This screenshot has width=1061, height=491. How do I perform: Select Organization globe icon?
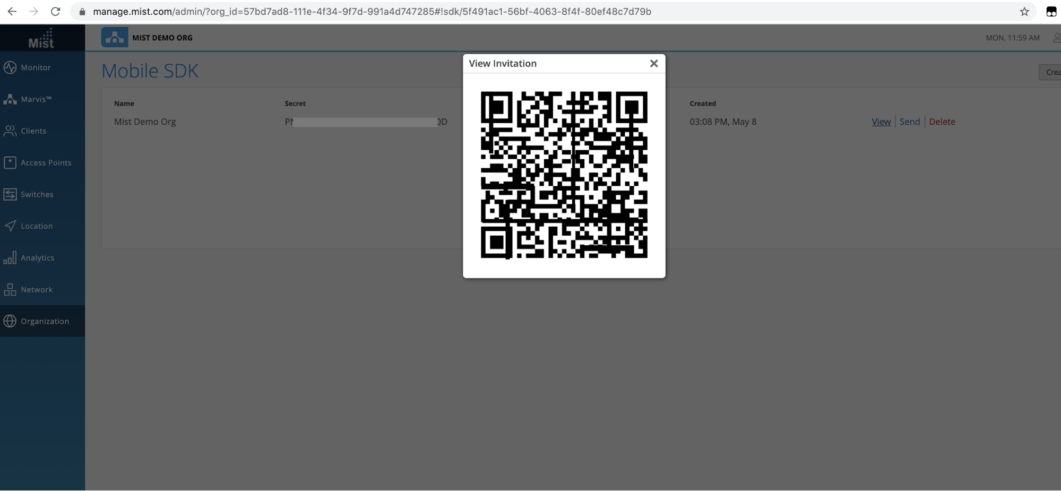point(10,321)
